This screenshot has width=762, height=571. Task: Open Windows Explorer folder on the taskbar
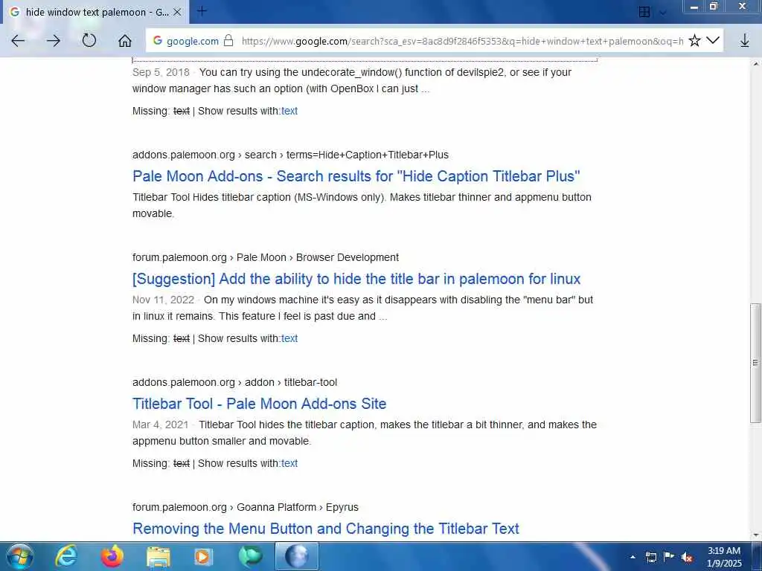point(159,557)
